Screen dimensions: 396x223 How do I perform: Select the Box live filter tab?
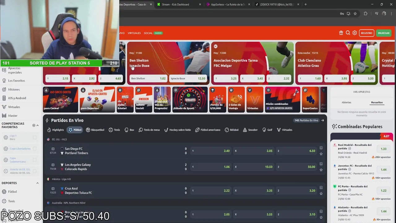pos(129,130)
